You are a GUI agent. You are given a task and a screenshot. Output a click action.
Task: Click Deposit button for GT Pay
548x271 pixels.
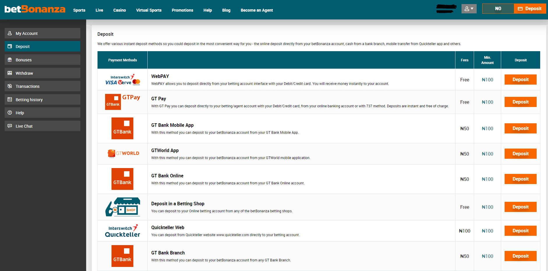tap(521, 102)
